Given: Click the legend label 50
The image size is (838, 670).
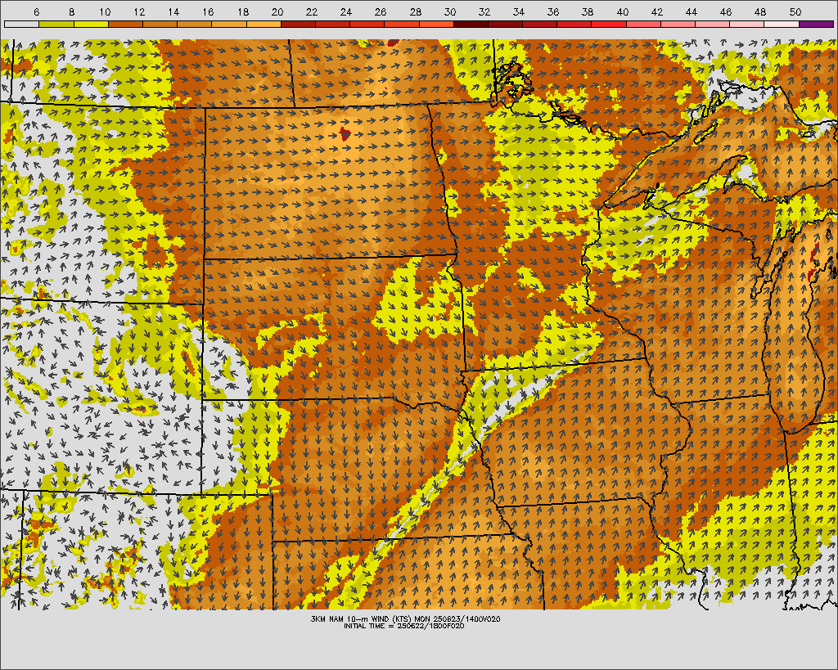Looking at the screenshot, I should point(795,11).
